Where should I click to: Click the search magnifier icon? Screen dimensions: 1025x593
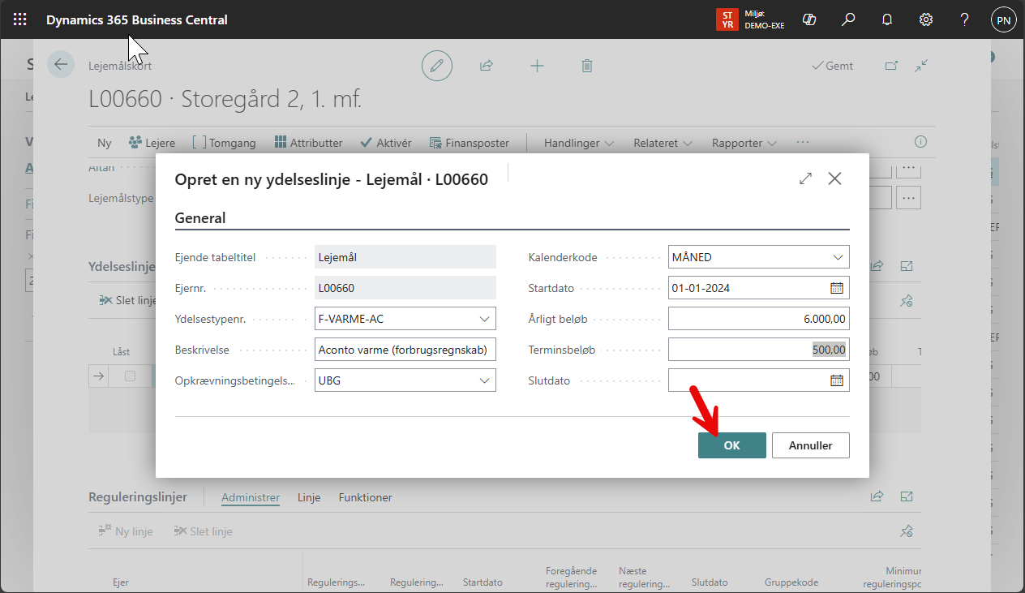(848, 19)
